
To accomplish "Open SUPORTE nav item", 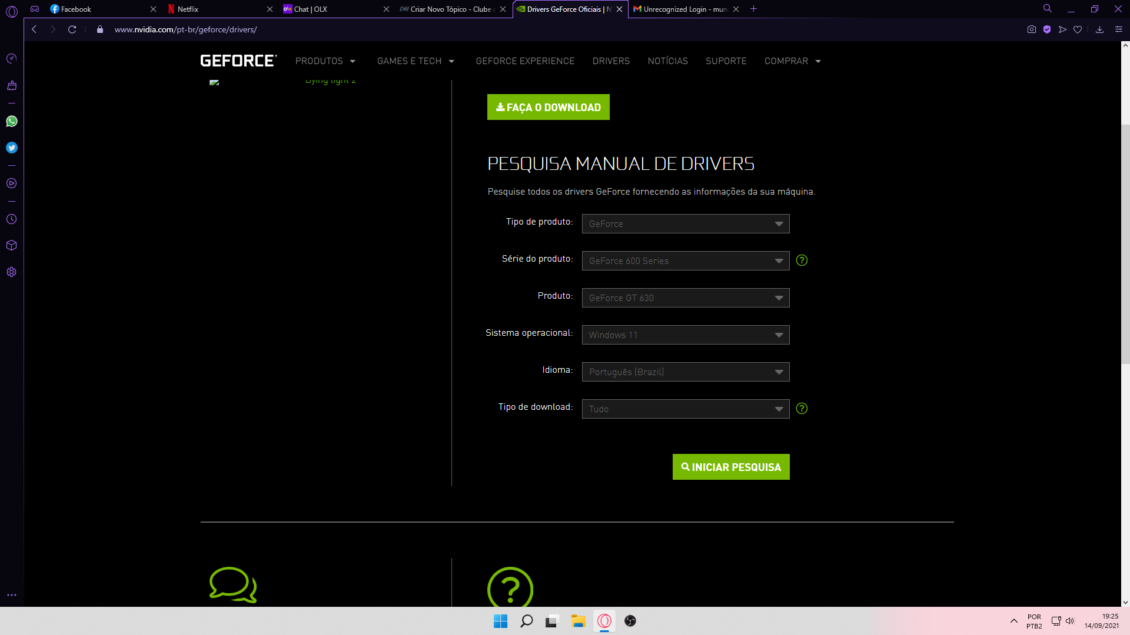I will coord(726,61).
